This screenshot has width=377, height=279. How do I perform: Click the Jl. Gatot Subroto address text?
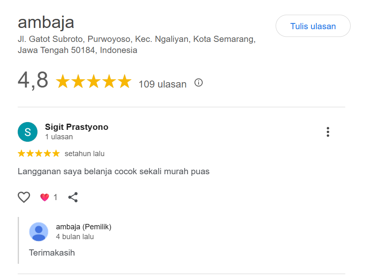(x=136, y=40)
